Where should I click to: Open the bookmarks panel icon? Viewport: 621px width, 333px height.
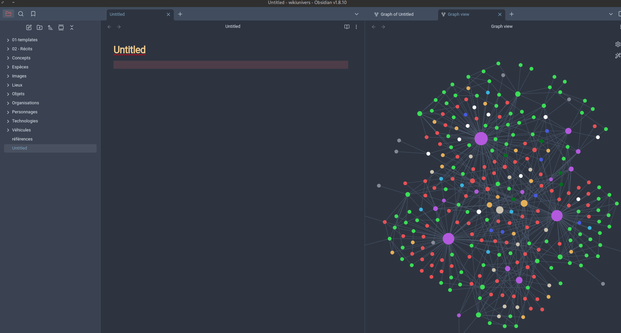pyautogui.click(x=33, y=14)
